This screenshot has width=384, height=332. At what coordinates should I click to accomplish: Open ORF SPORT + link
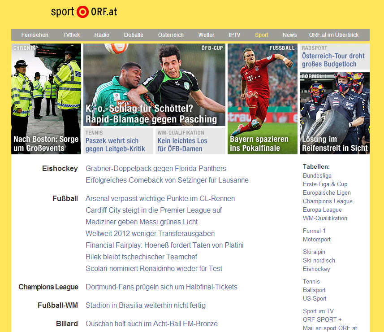pyautogui.click(x=322, y=319)
